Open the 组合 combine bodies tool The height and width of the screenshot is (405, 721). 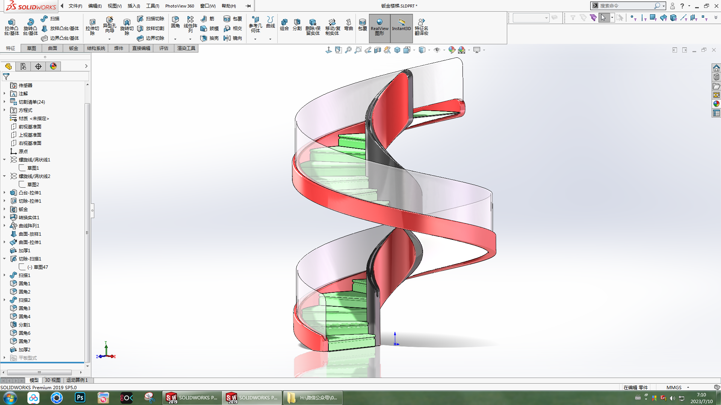coord(284,25)
